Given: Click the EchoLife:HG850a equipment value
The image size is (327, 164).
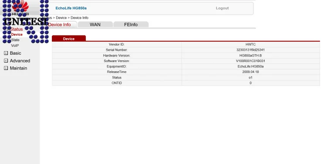Looking at the screenshot, I should tap(250, 66).
